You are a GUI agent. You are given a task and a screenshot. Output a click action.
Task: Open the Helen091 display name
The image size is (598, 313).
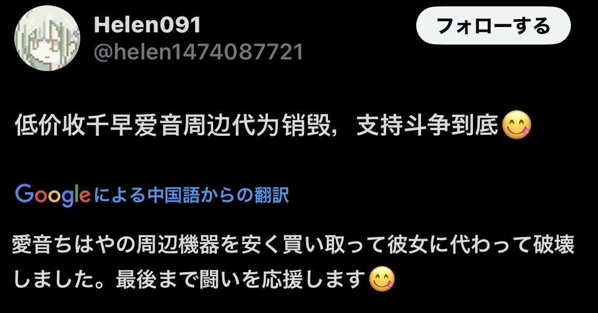coord(147,25)
